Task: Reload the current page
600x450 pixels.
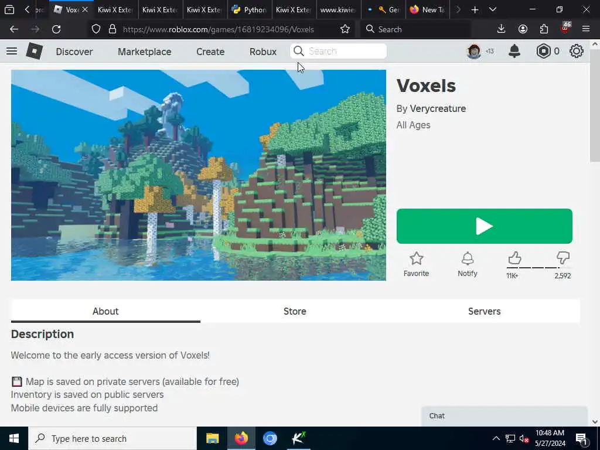Action: click(x=56, y=29)
